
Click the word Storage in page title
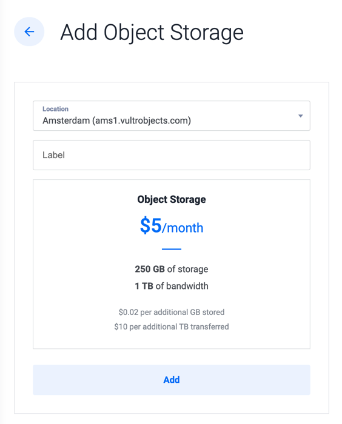pos(207,33)
